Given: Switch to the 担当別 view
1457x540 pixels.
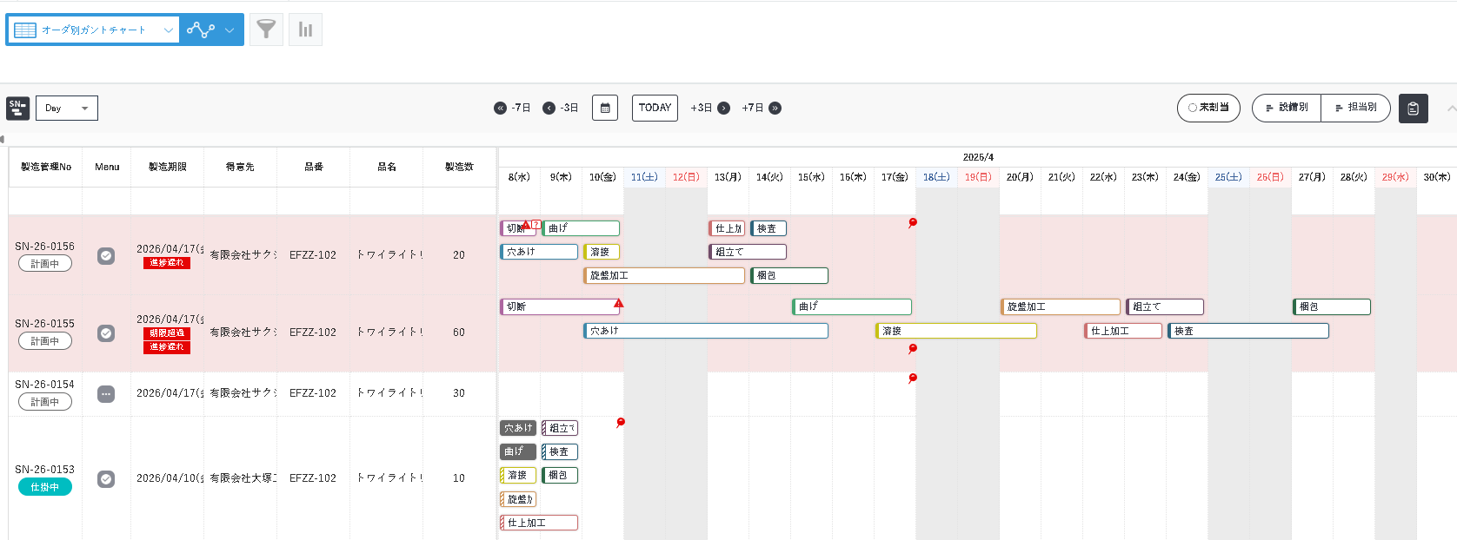Looking at the screenshot, I should [x=1355, y=108].
